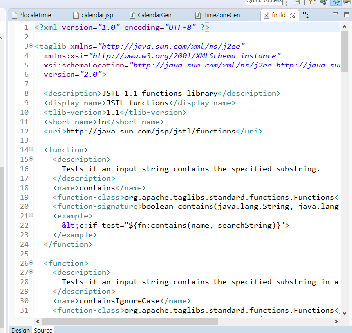352x333 pixels.
Task: Click the closing </function> tag on line 24
Action: pyautogui.click(x=68, y=244)
